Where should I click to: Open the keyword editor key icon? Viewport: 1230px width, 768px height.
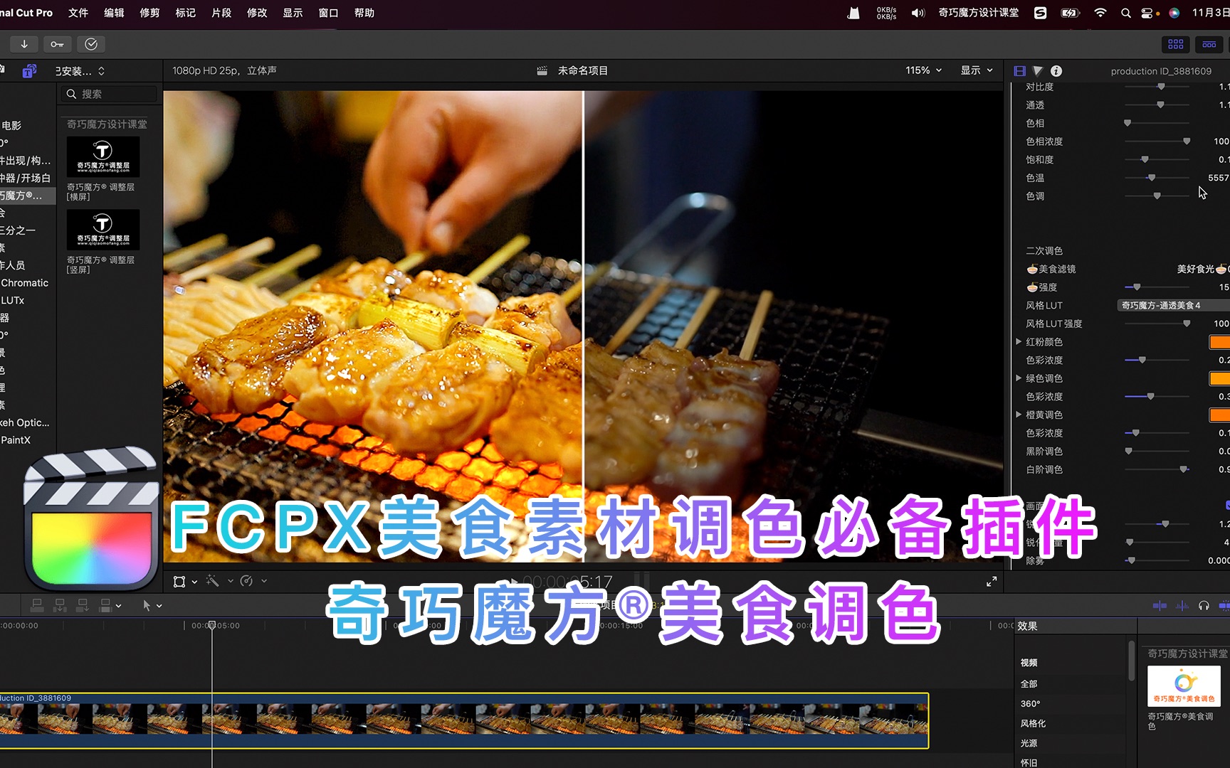pos(57,44)
